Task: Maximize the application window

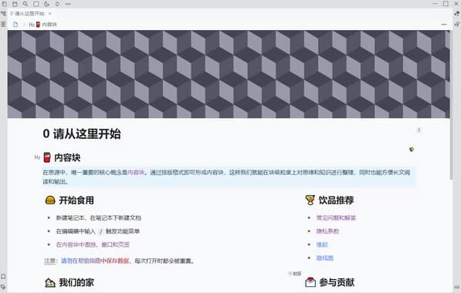Action: pyautogui.click(x=446, y=4)
